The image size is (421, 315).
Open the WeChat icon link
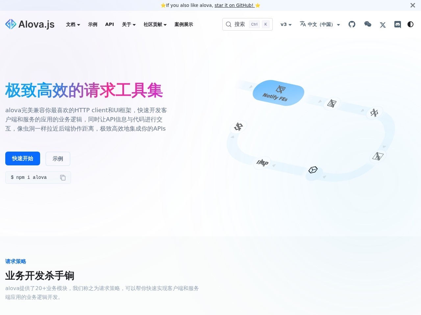[x=368, y=24]
